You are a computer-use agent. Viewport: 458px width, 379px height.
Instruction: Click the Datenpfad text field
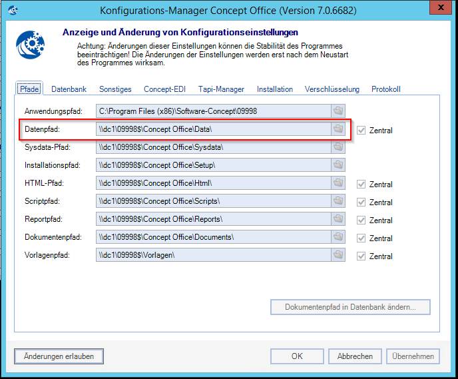point(214,129)
